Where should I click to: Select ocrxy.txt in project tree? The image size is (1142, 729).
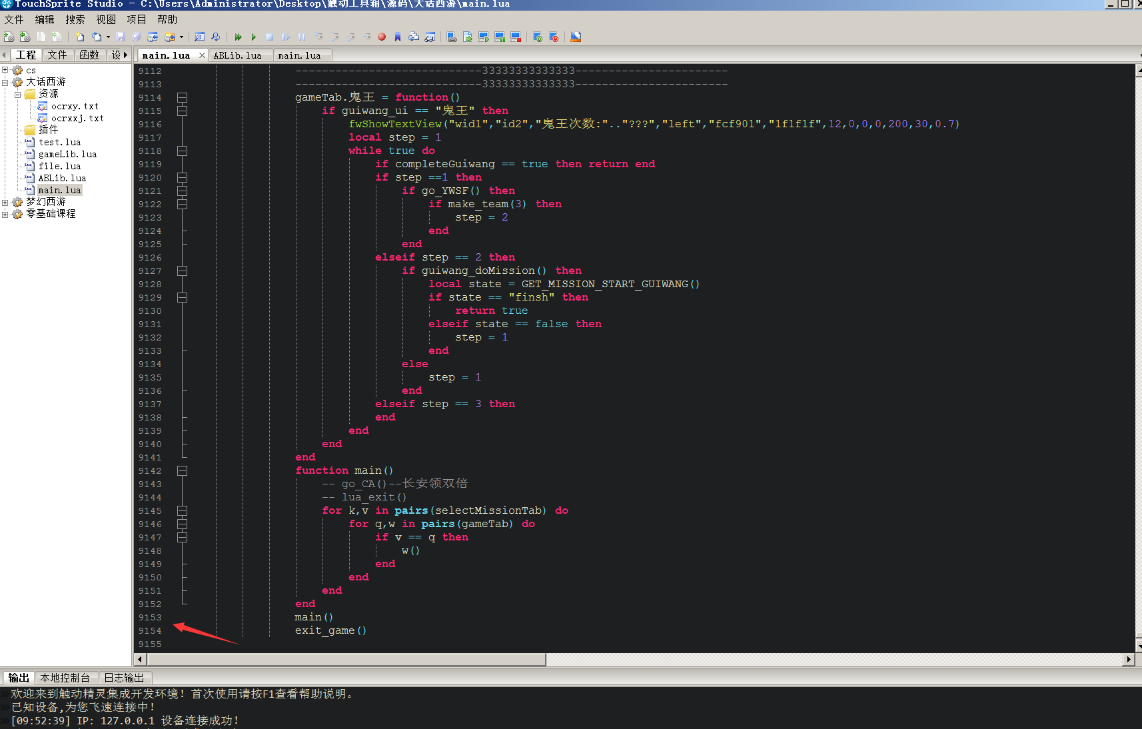[x=75, y=106]
